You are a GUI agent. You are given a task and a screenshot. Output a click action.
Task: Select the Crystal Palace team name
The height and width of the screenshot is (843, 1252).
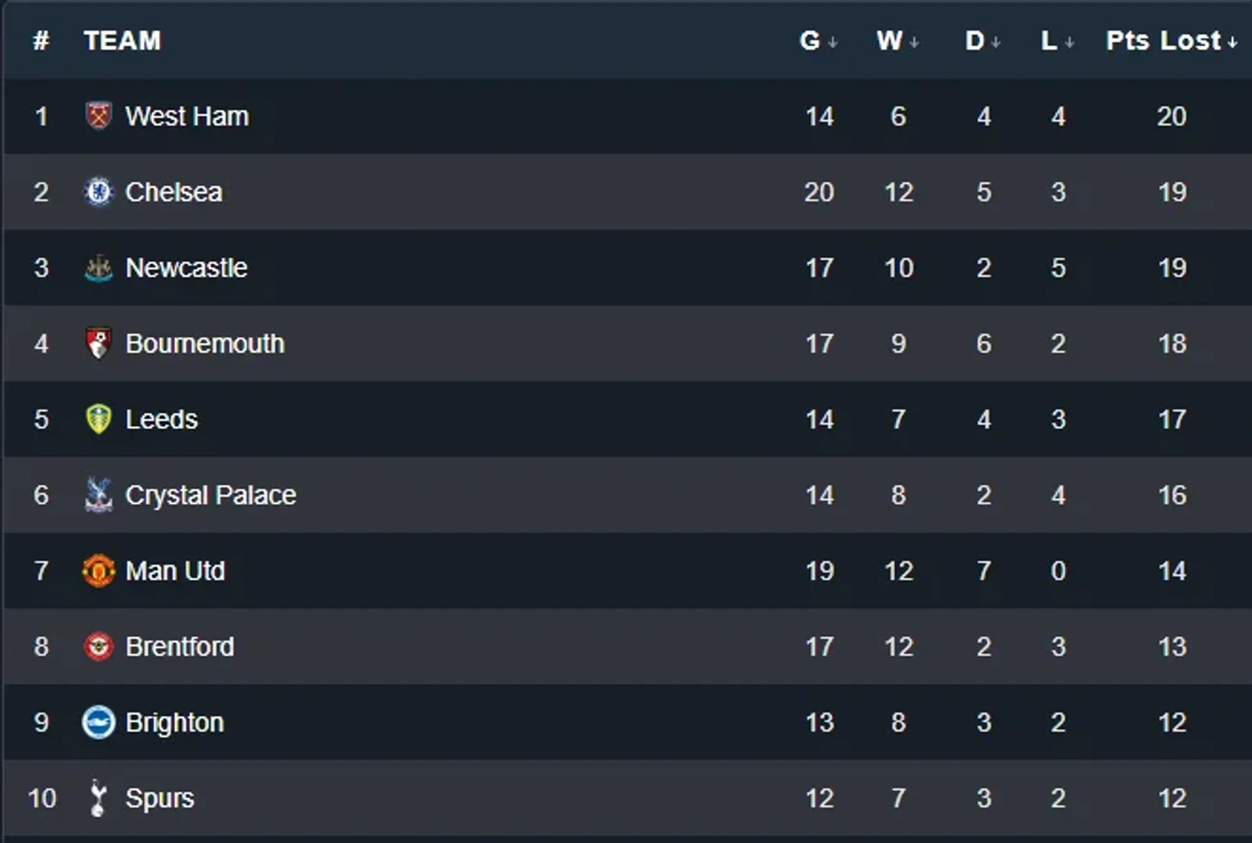210,496
